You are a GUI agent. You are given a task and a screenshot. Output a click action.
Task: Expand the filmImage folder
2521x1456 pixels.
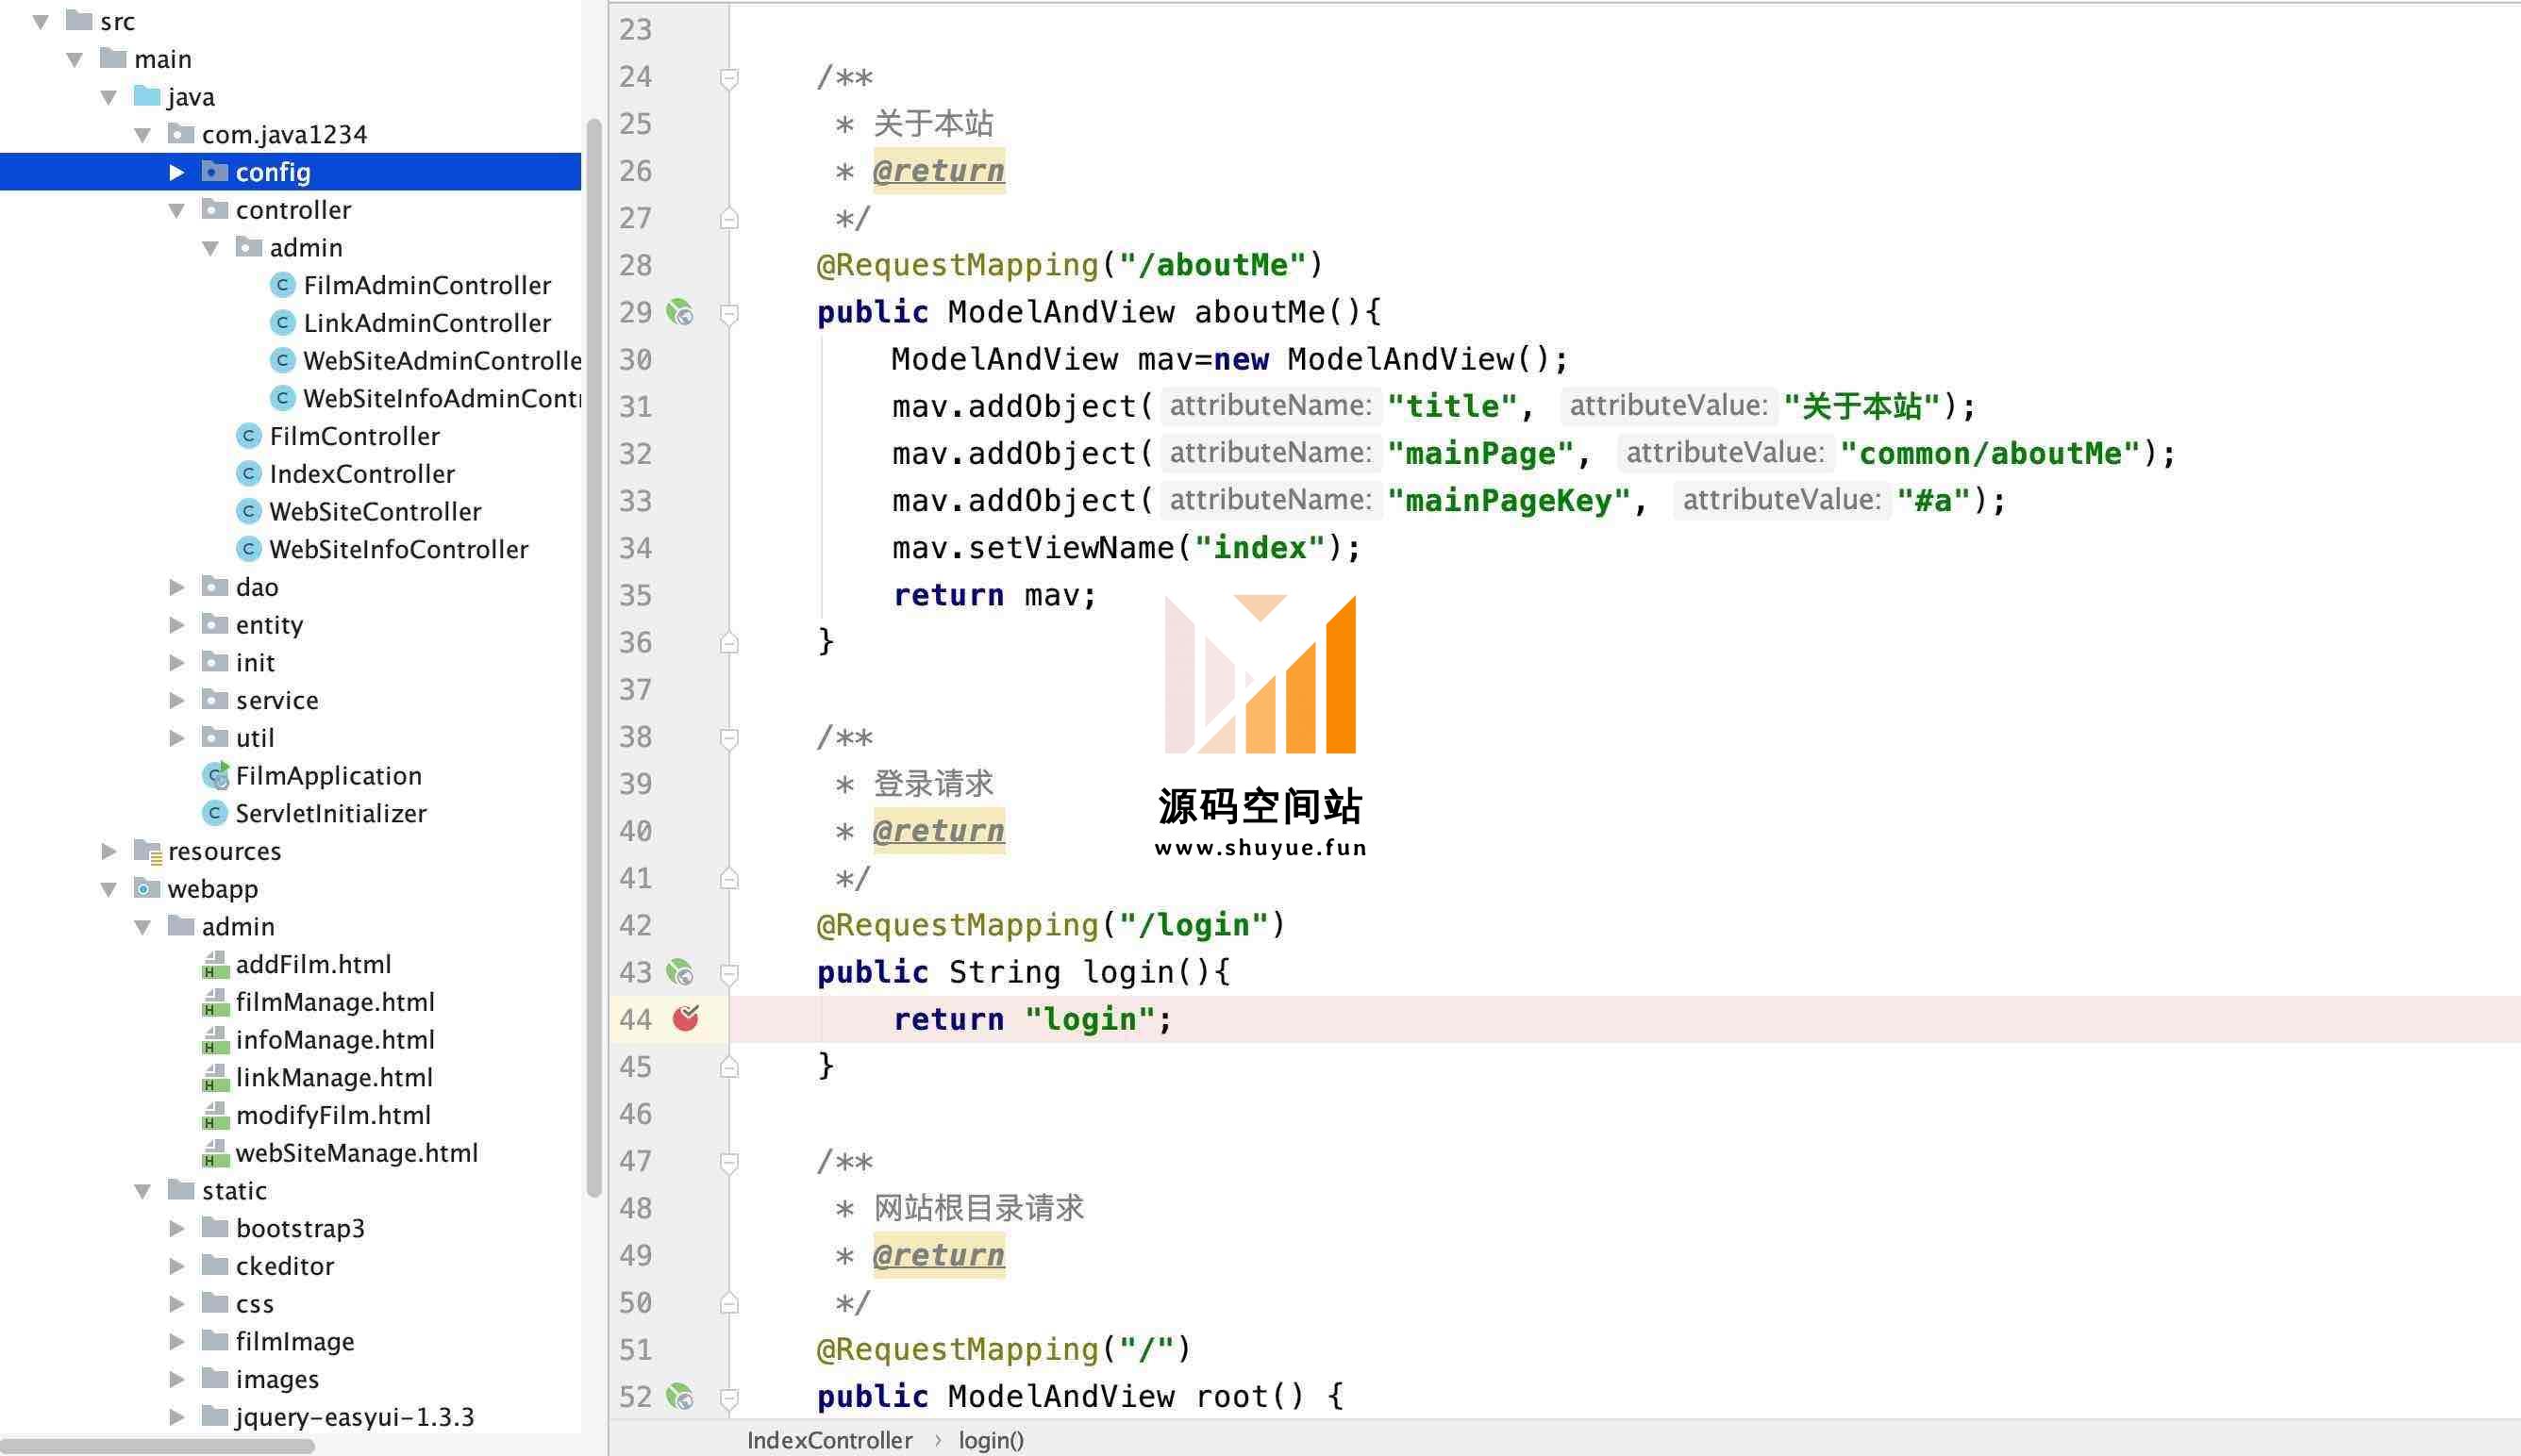tap(177, 1341)
